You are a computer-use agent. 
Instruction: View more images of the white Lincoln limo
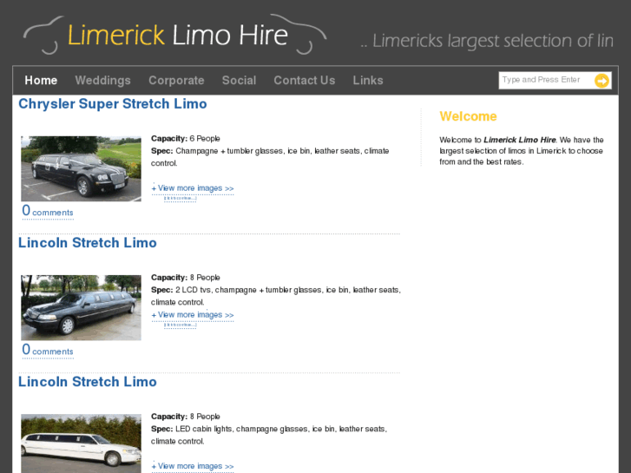193,466
